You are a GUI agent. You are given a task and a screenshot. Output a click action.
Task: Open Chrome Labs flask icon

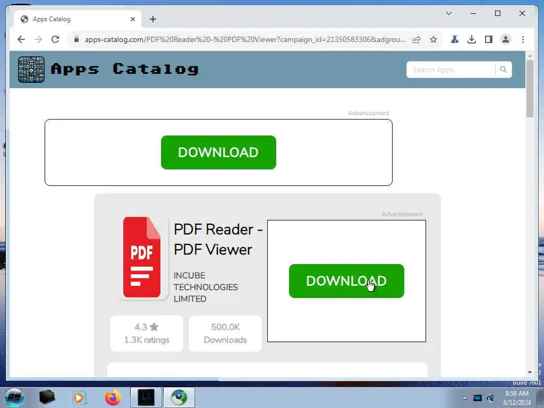point(455,39)
